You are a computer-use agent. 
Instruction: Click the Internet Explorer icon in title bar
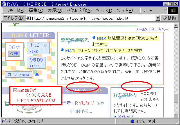[x=3, y=3]
